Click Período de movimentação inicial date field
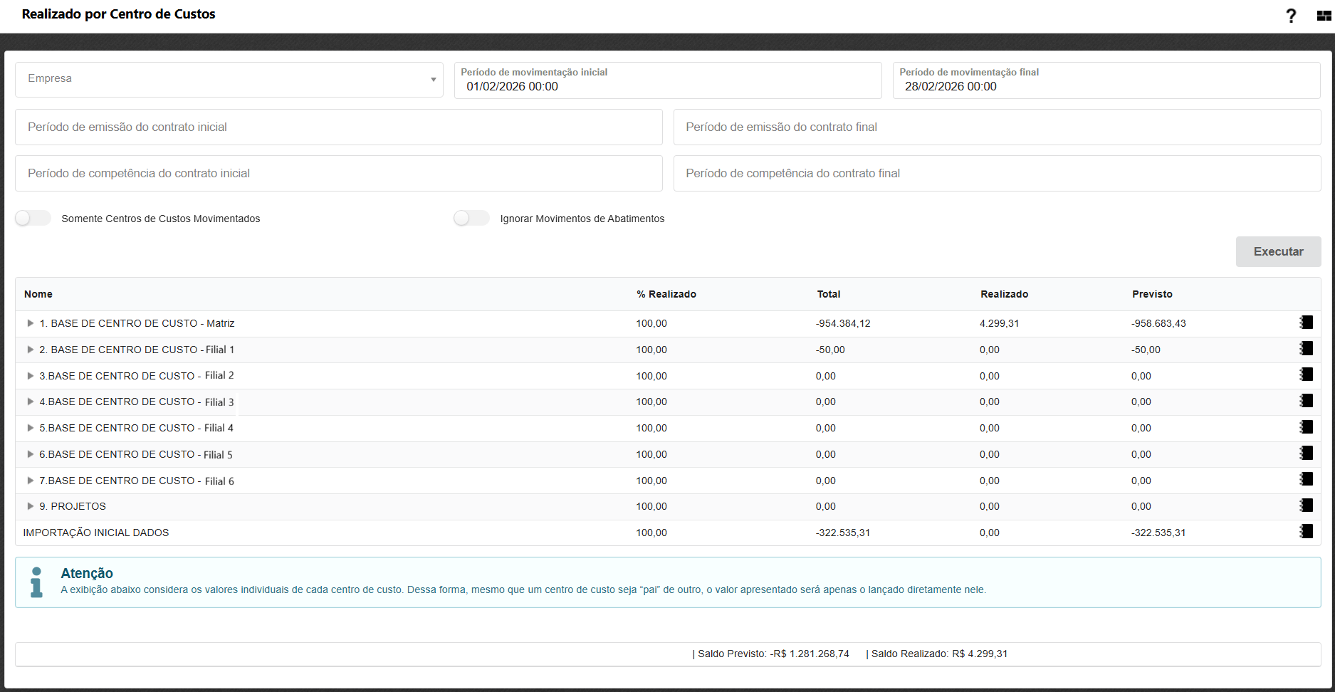The width and height of the screenshot is (1335, 692). [668, 80]
